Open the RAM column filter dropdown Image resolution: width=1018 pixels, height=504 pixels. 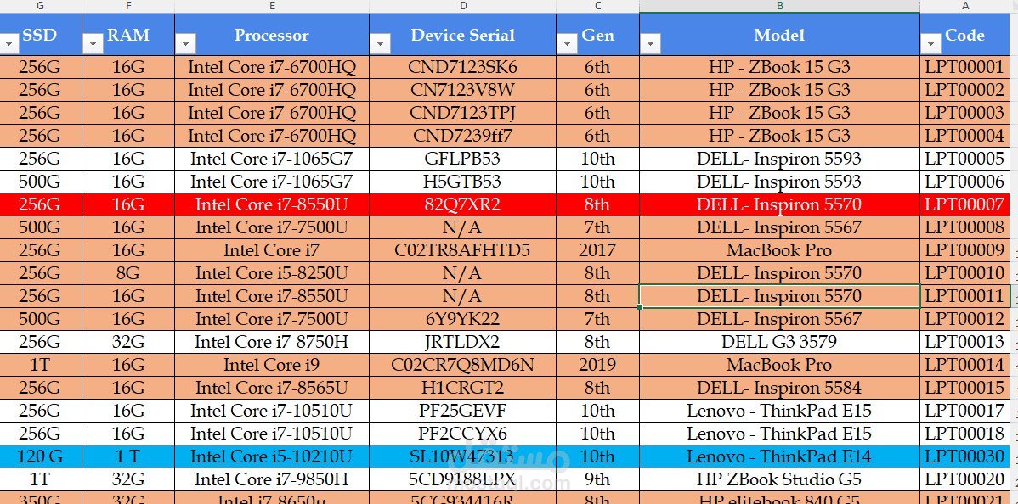(x=93, y=44)
